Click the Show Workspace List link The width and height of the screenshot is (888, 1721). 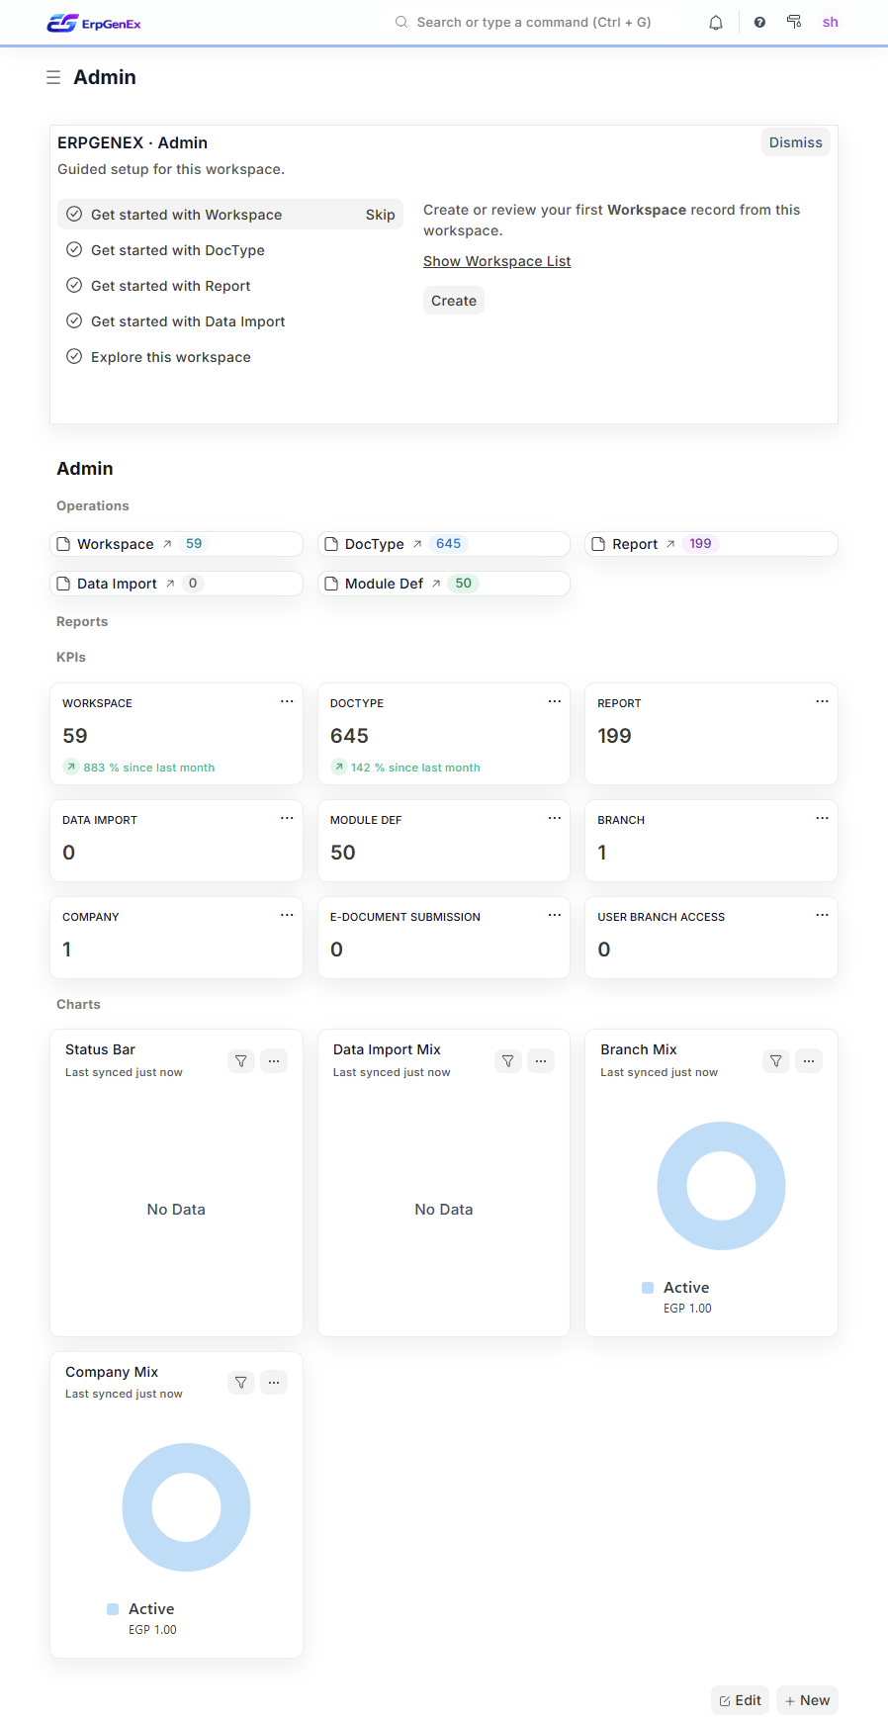pyautogui.click(x=496, y=261)
